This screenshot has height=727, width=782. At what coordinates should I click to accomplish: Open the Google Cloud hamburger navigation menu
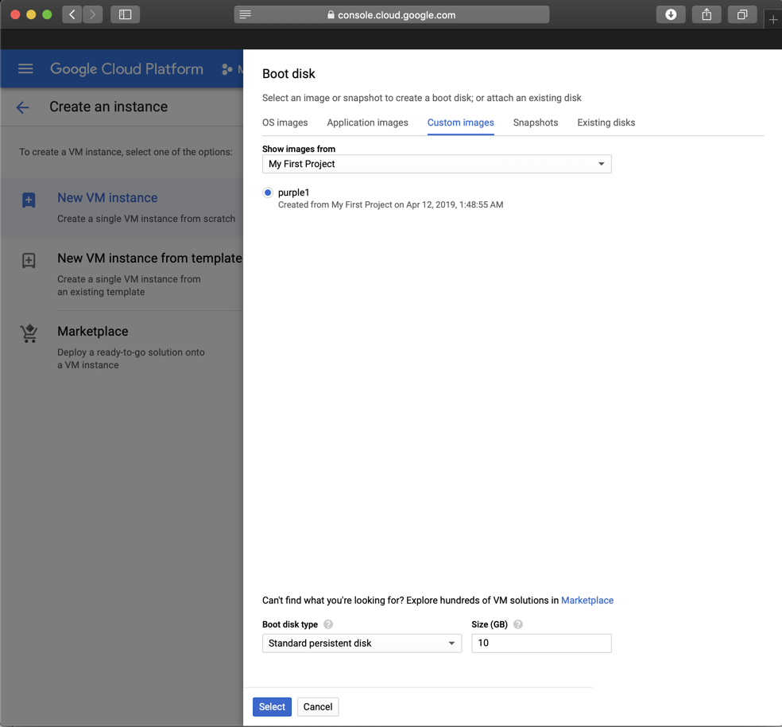(x=25, y=69)
